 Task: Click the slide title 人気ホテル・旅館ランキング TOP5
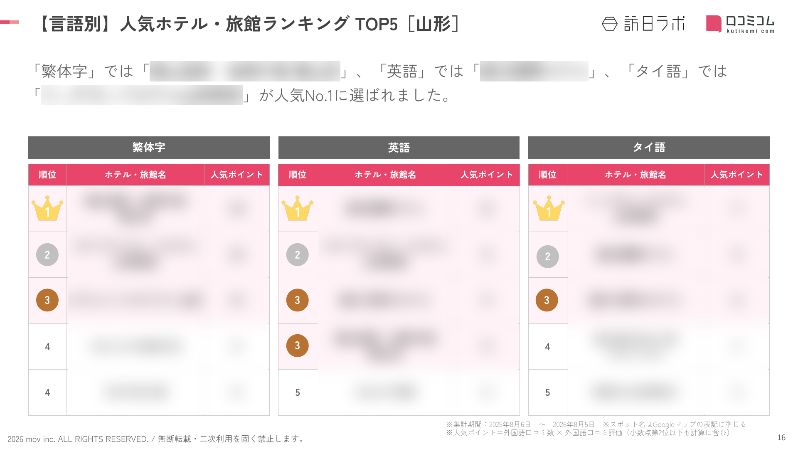pyautogui.click(x=259, y=24)
